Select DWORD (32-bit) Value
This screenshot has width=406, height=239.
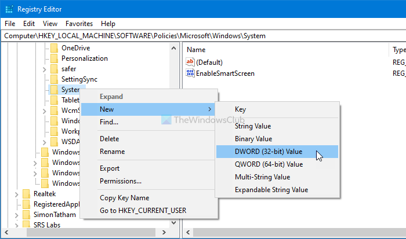click(x=277, y=152)
